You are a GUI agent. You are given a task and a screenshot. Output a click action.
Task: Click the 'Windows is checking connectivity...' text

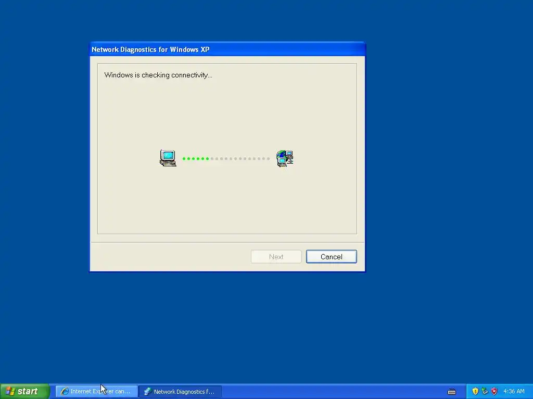[158, 75]
